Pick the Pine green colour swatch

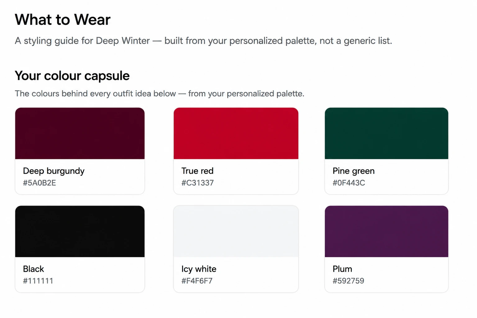click(x=386, y=134)
